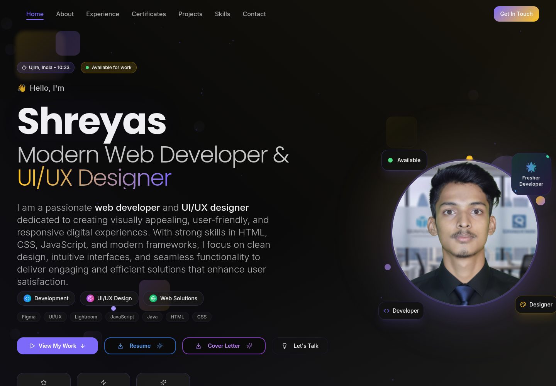Click the palette icon in UI/UX Design chip
Screen dimensions: 556x386
[90, 298]
